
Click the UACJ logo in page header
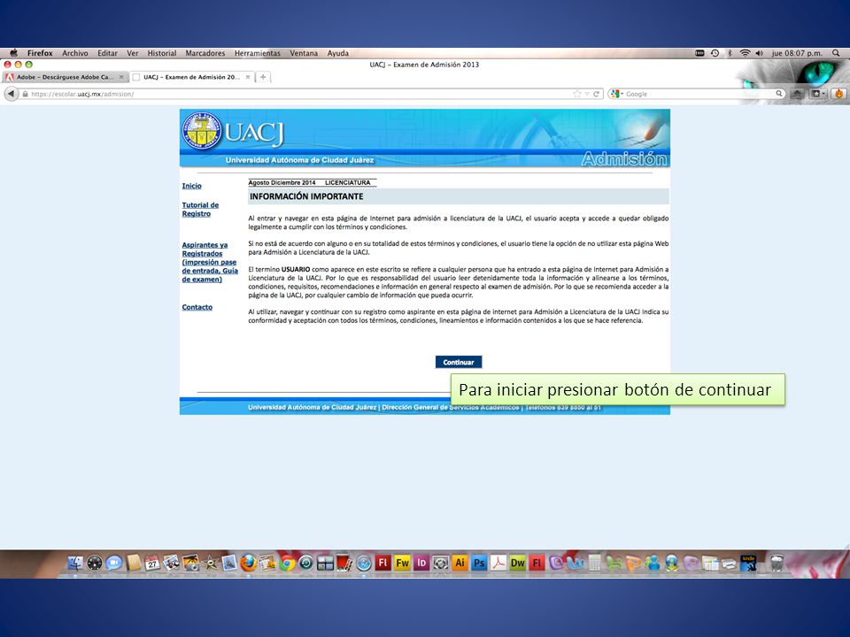[234, 131]
